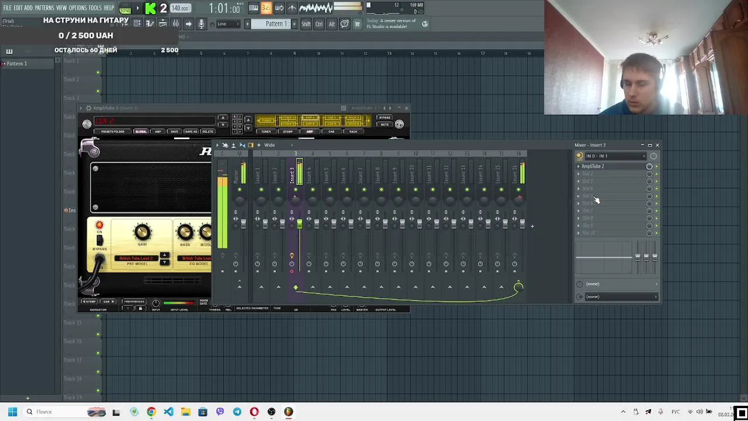Expand the AmpliTube 2 slot arrow

[579, 167]
